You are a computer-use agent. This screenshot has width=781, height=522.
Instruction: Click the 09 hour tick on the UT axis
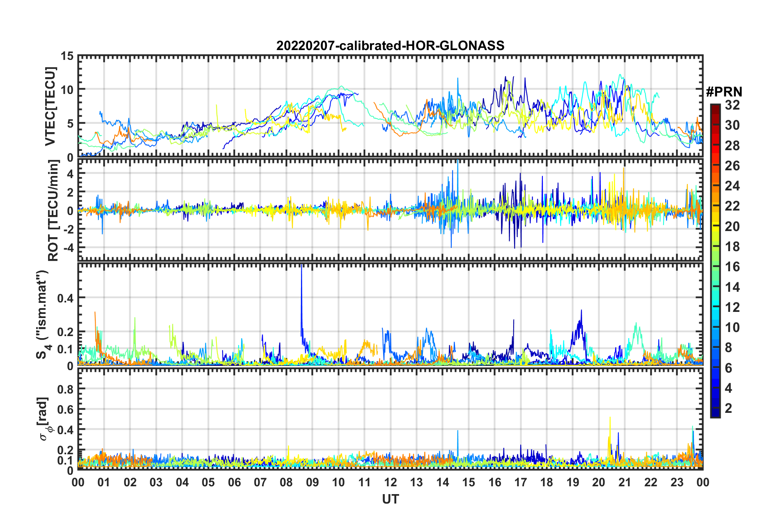tap(312, 482)
